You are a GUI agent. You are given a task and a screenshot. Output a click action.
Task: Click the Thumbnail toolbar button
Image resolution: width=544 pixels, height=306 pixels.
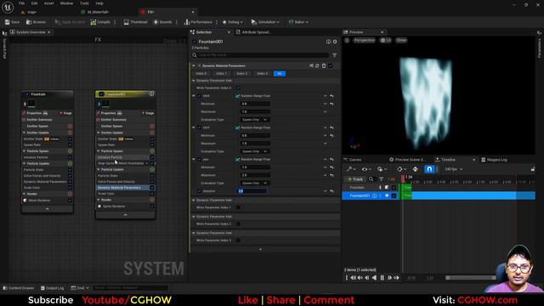point(136,22)
